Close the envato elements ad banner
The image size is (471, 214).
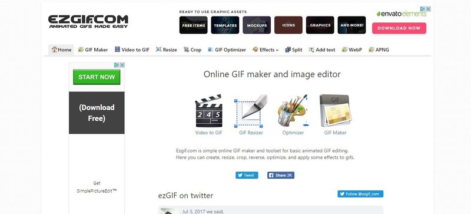tap(429, 9)
